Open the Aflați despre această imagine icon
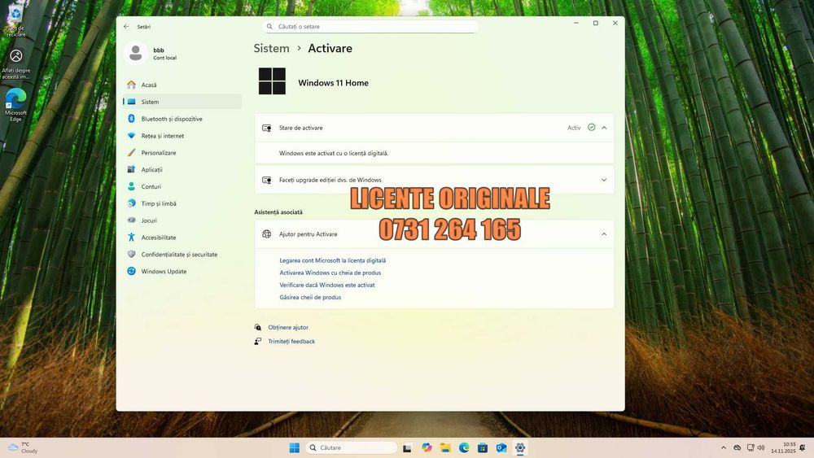The width and height of the screenshot is (814, 458). tap(16, 64)
